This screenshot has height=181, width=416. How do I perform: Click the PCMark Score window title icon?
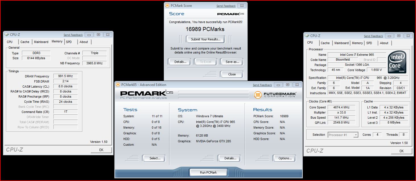(x=168, y=5)
